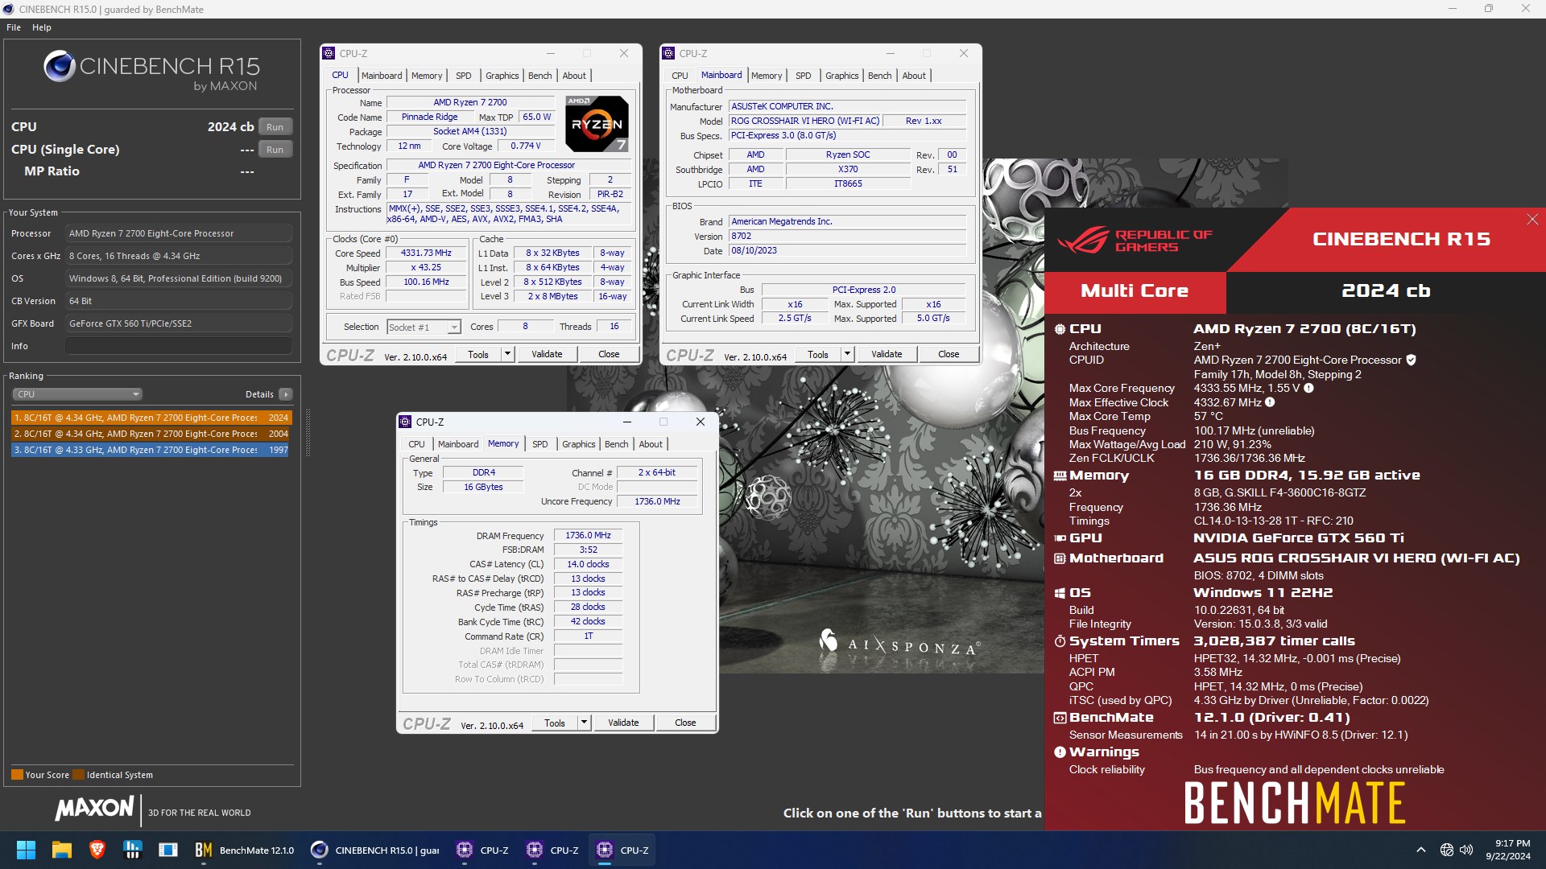Click the Windows Start icon in taskbar
The image size is (1546, 869).
[26, 850]
